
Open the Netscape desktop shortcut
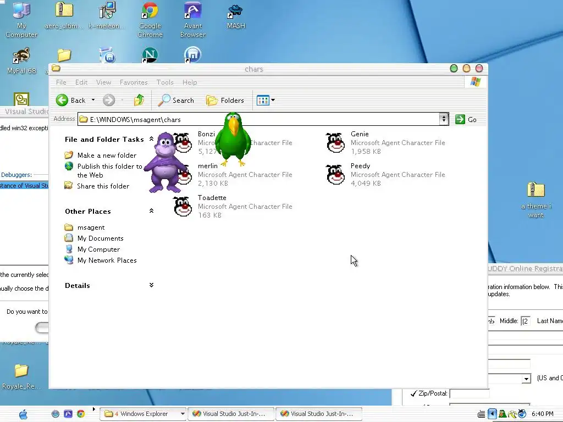pos(150,55)
